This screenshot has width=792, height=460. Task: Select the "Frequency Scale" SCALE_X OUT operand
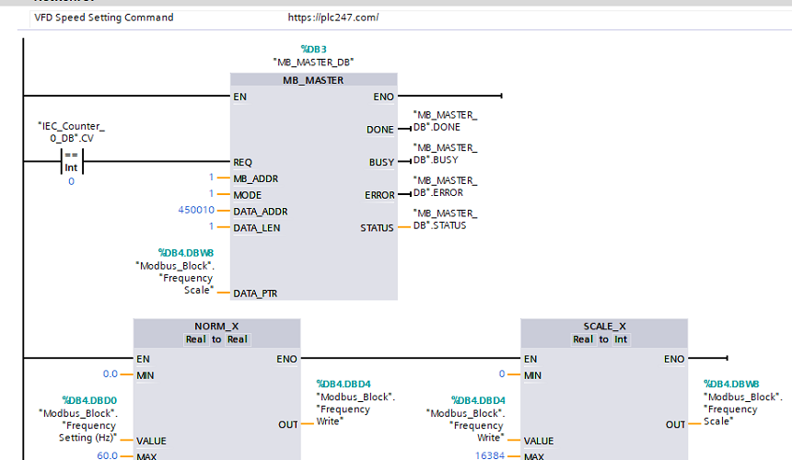tap(743, 409)
